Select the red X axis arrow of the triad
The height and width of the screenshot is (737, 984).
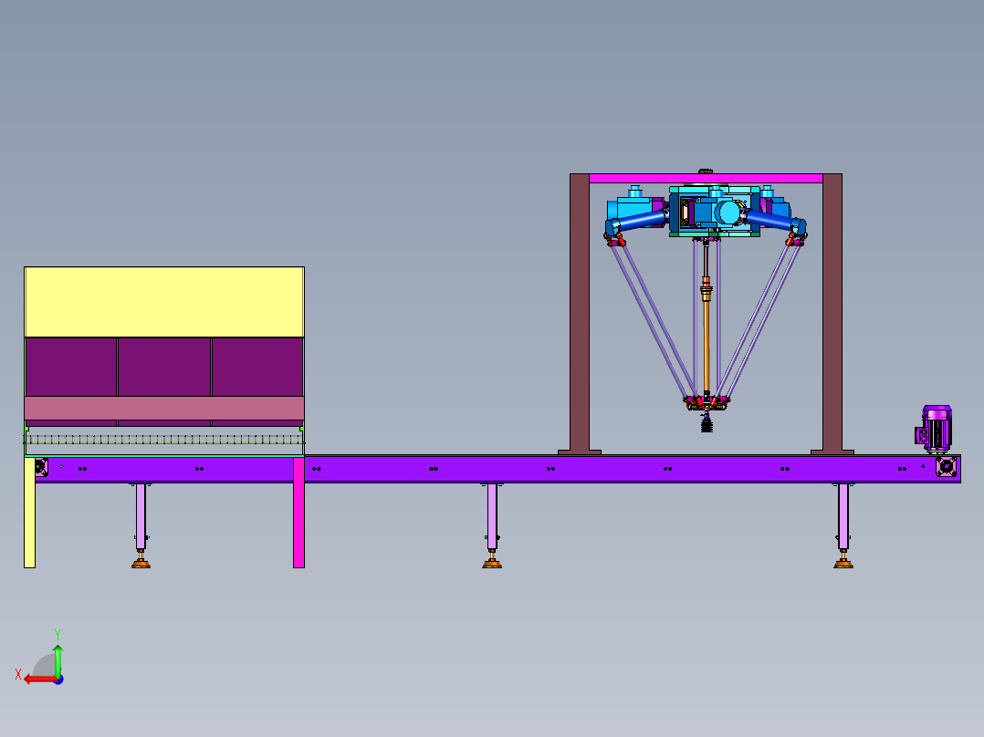[39, 680]
